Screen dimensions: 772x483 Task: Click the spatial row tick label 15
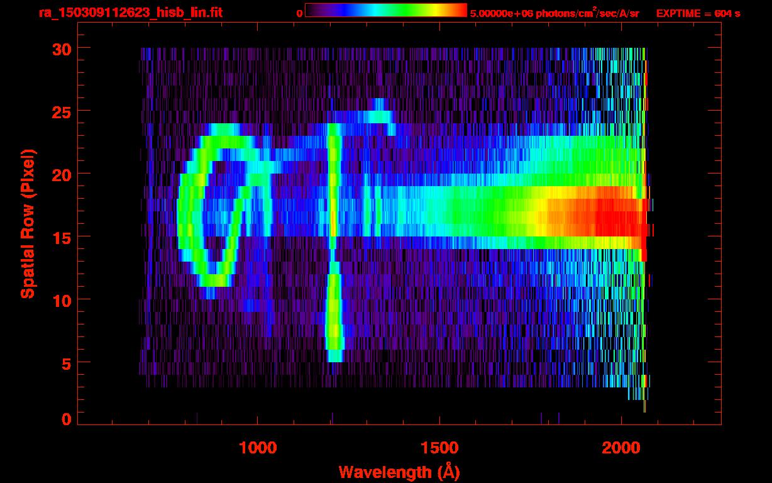pyautogui.click(x=62, y=237)
